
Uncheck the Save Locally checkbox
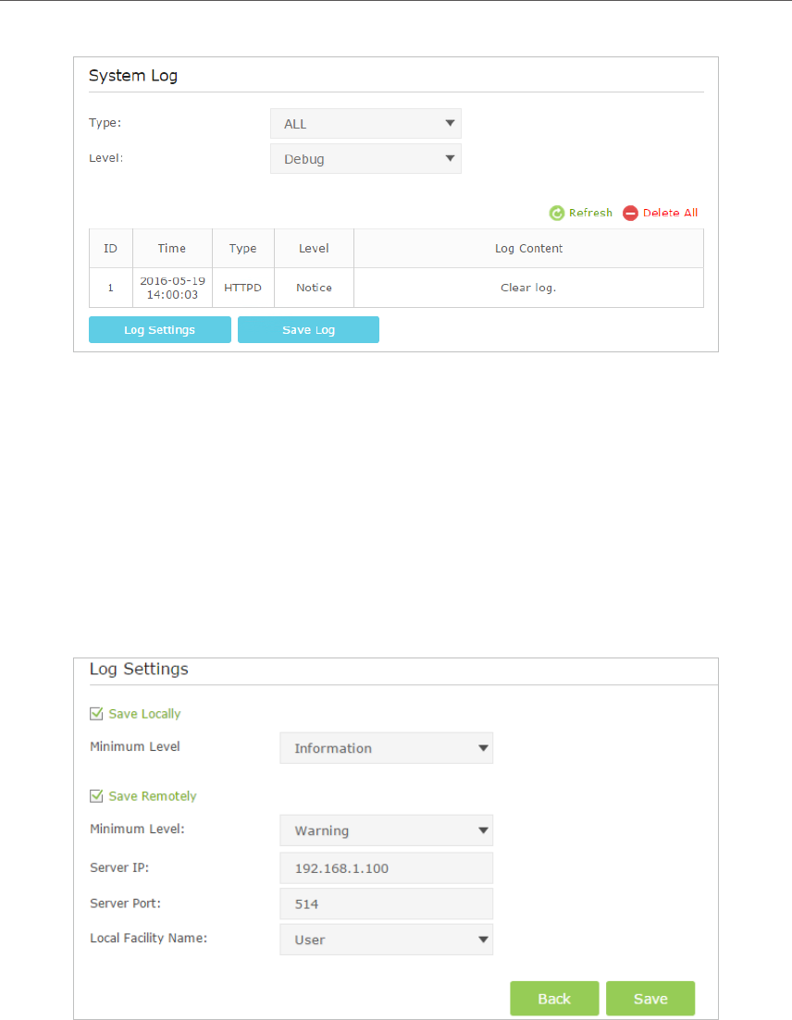(96, 714)
